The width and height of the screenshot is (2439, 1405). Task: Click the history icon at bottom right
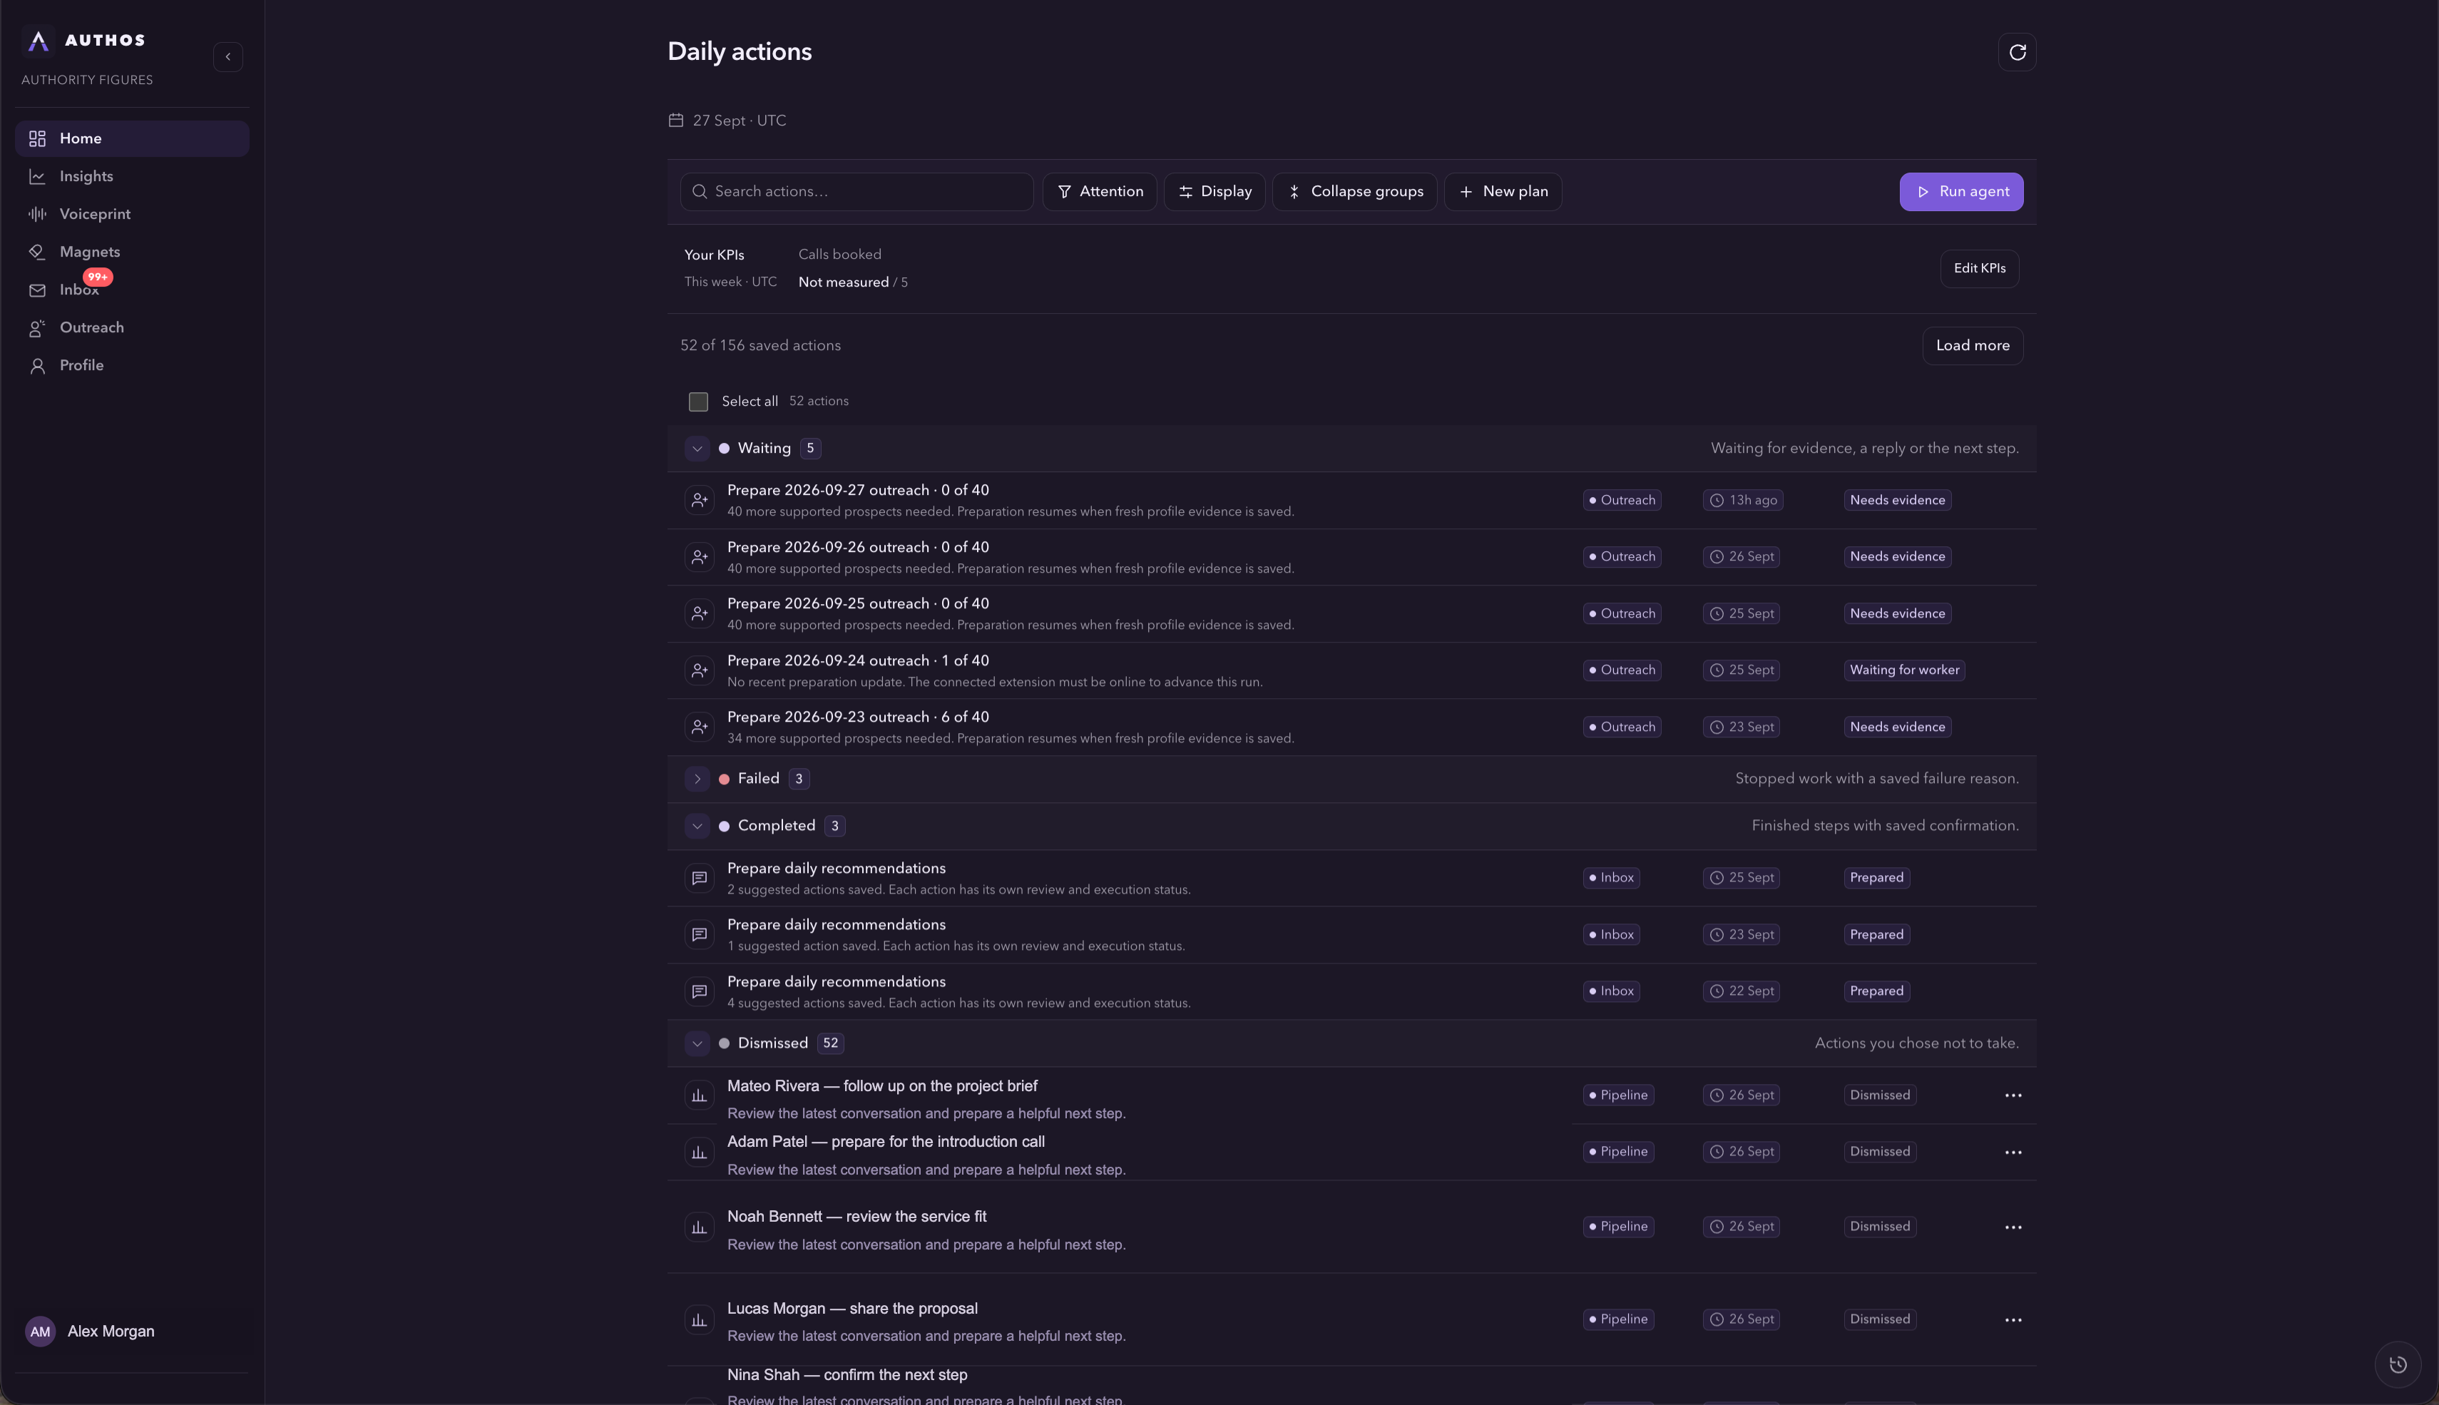2398,1364
